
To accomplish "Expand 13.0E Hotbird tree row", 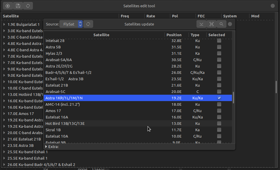I will tap(4, 94).
